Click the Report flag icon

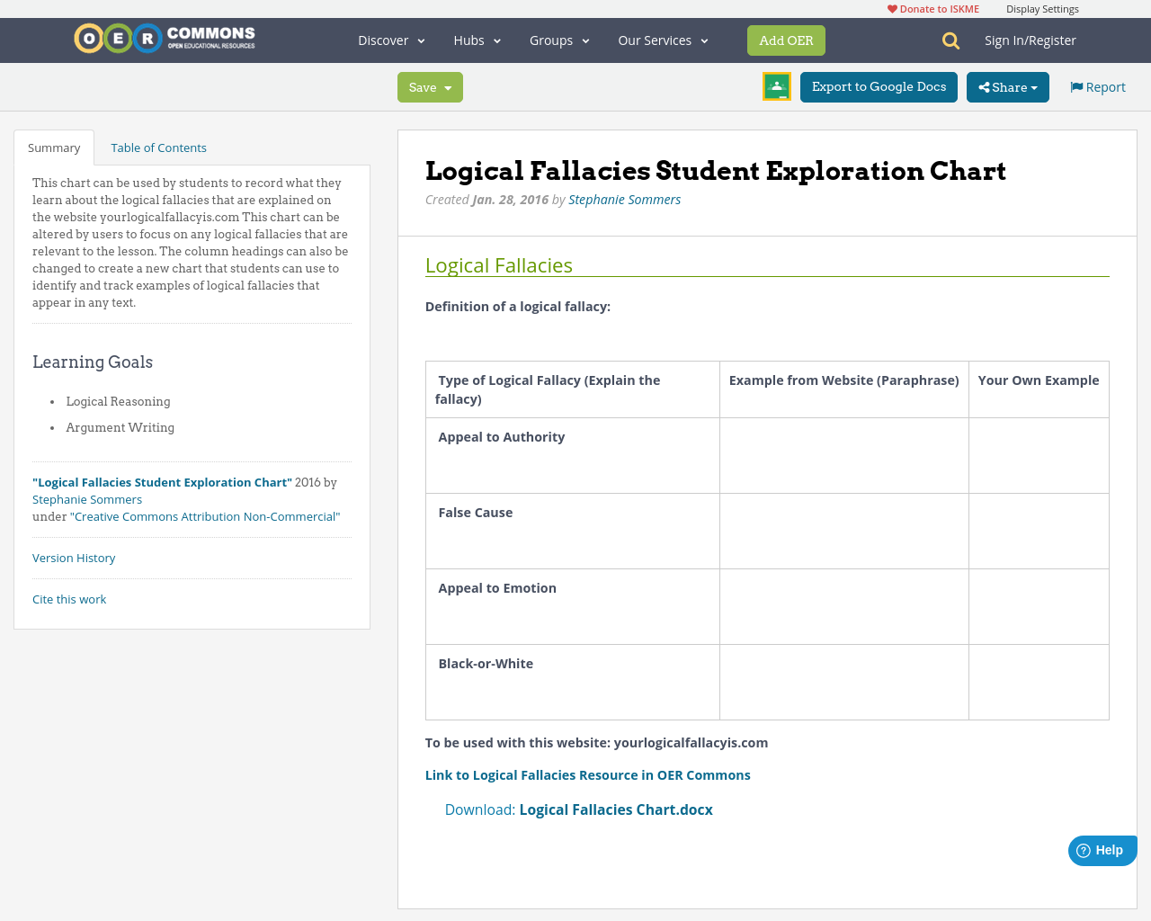coord(1076,85)
